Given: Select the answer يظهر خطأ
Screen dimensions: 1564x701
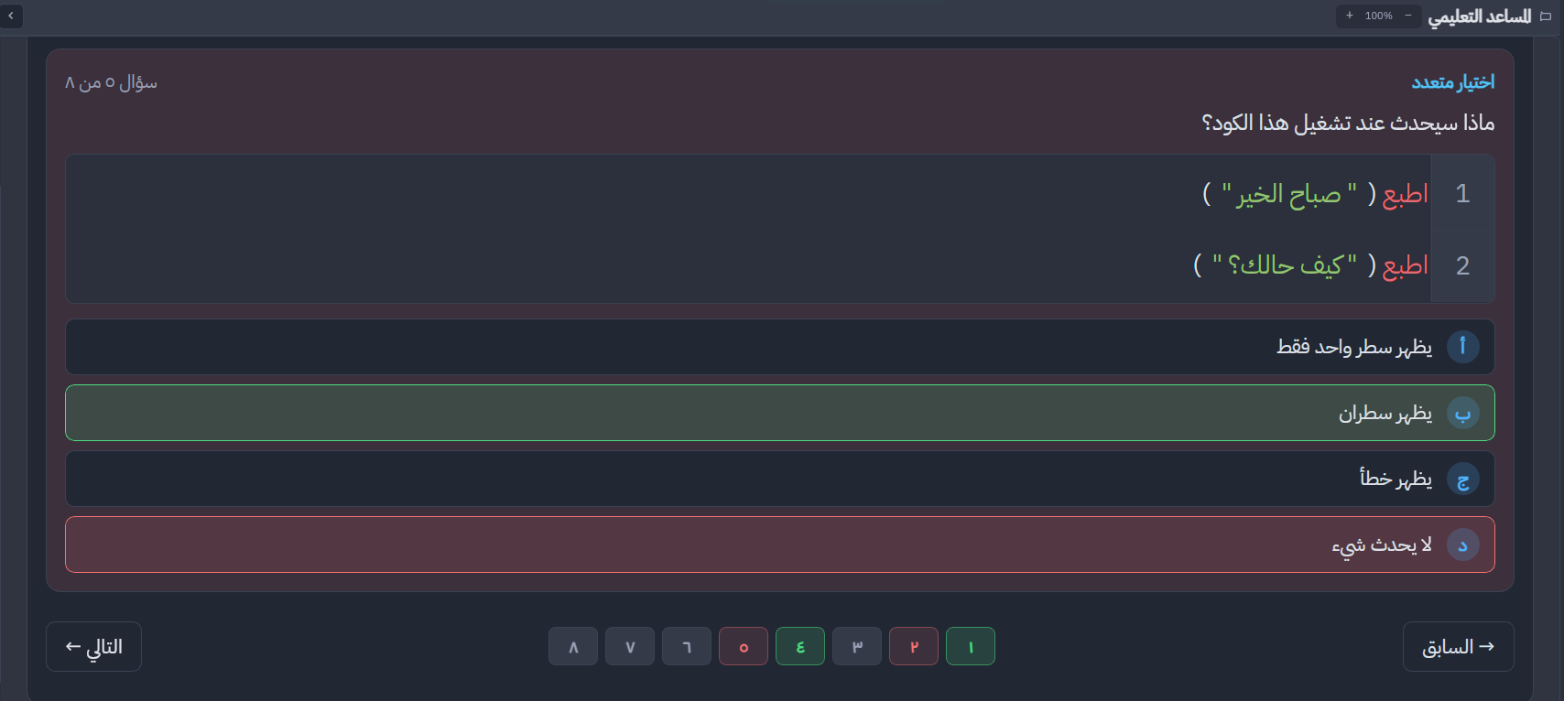Looking at the screenshot, I should pos(780,479).
